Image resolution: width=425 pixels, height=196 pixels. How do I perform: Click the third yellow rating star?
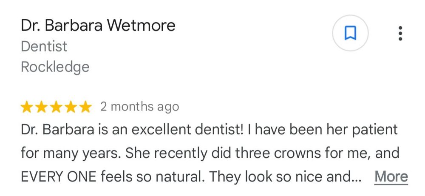tap(56, 107)
